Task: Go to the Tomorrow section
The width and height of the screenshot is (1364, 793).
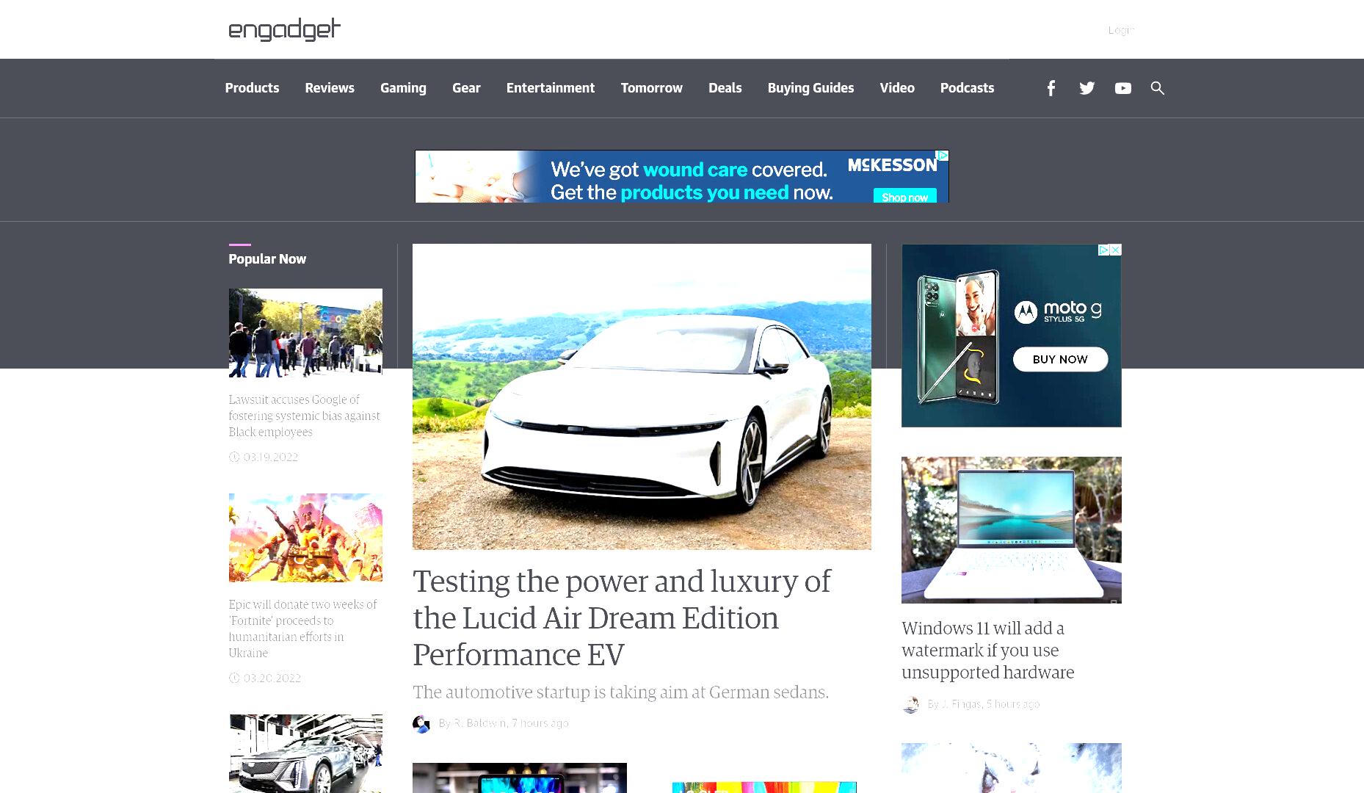Action: 652,88
